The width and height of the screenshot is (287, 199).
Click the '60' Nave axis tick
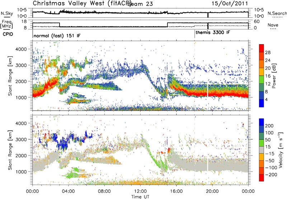(257, 22)
